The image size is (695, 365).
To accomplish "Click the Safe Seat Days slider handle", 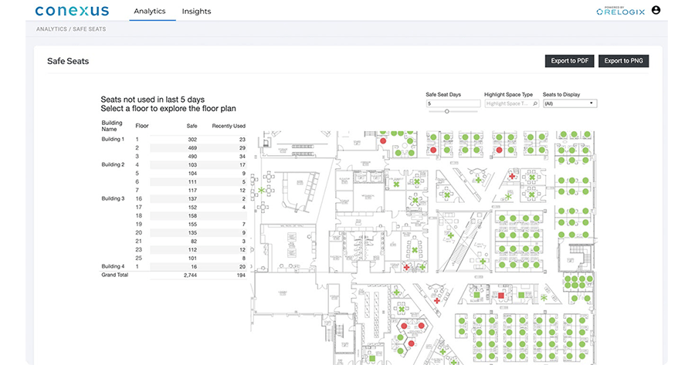I will [447, 112].
